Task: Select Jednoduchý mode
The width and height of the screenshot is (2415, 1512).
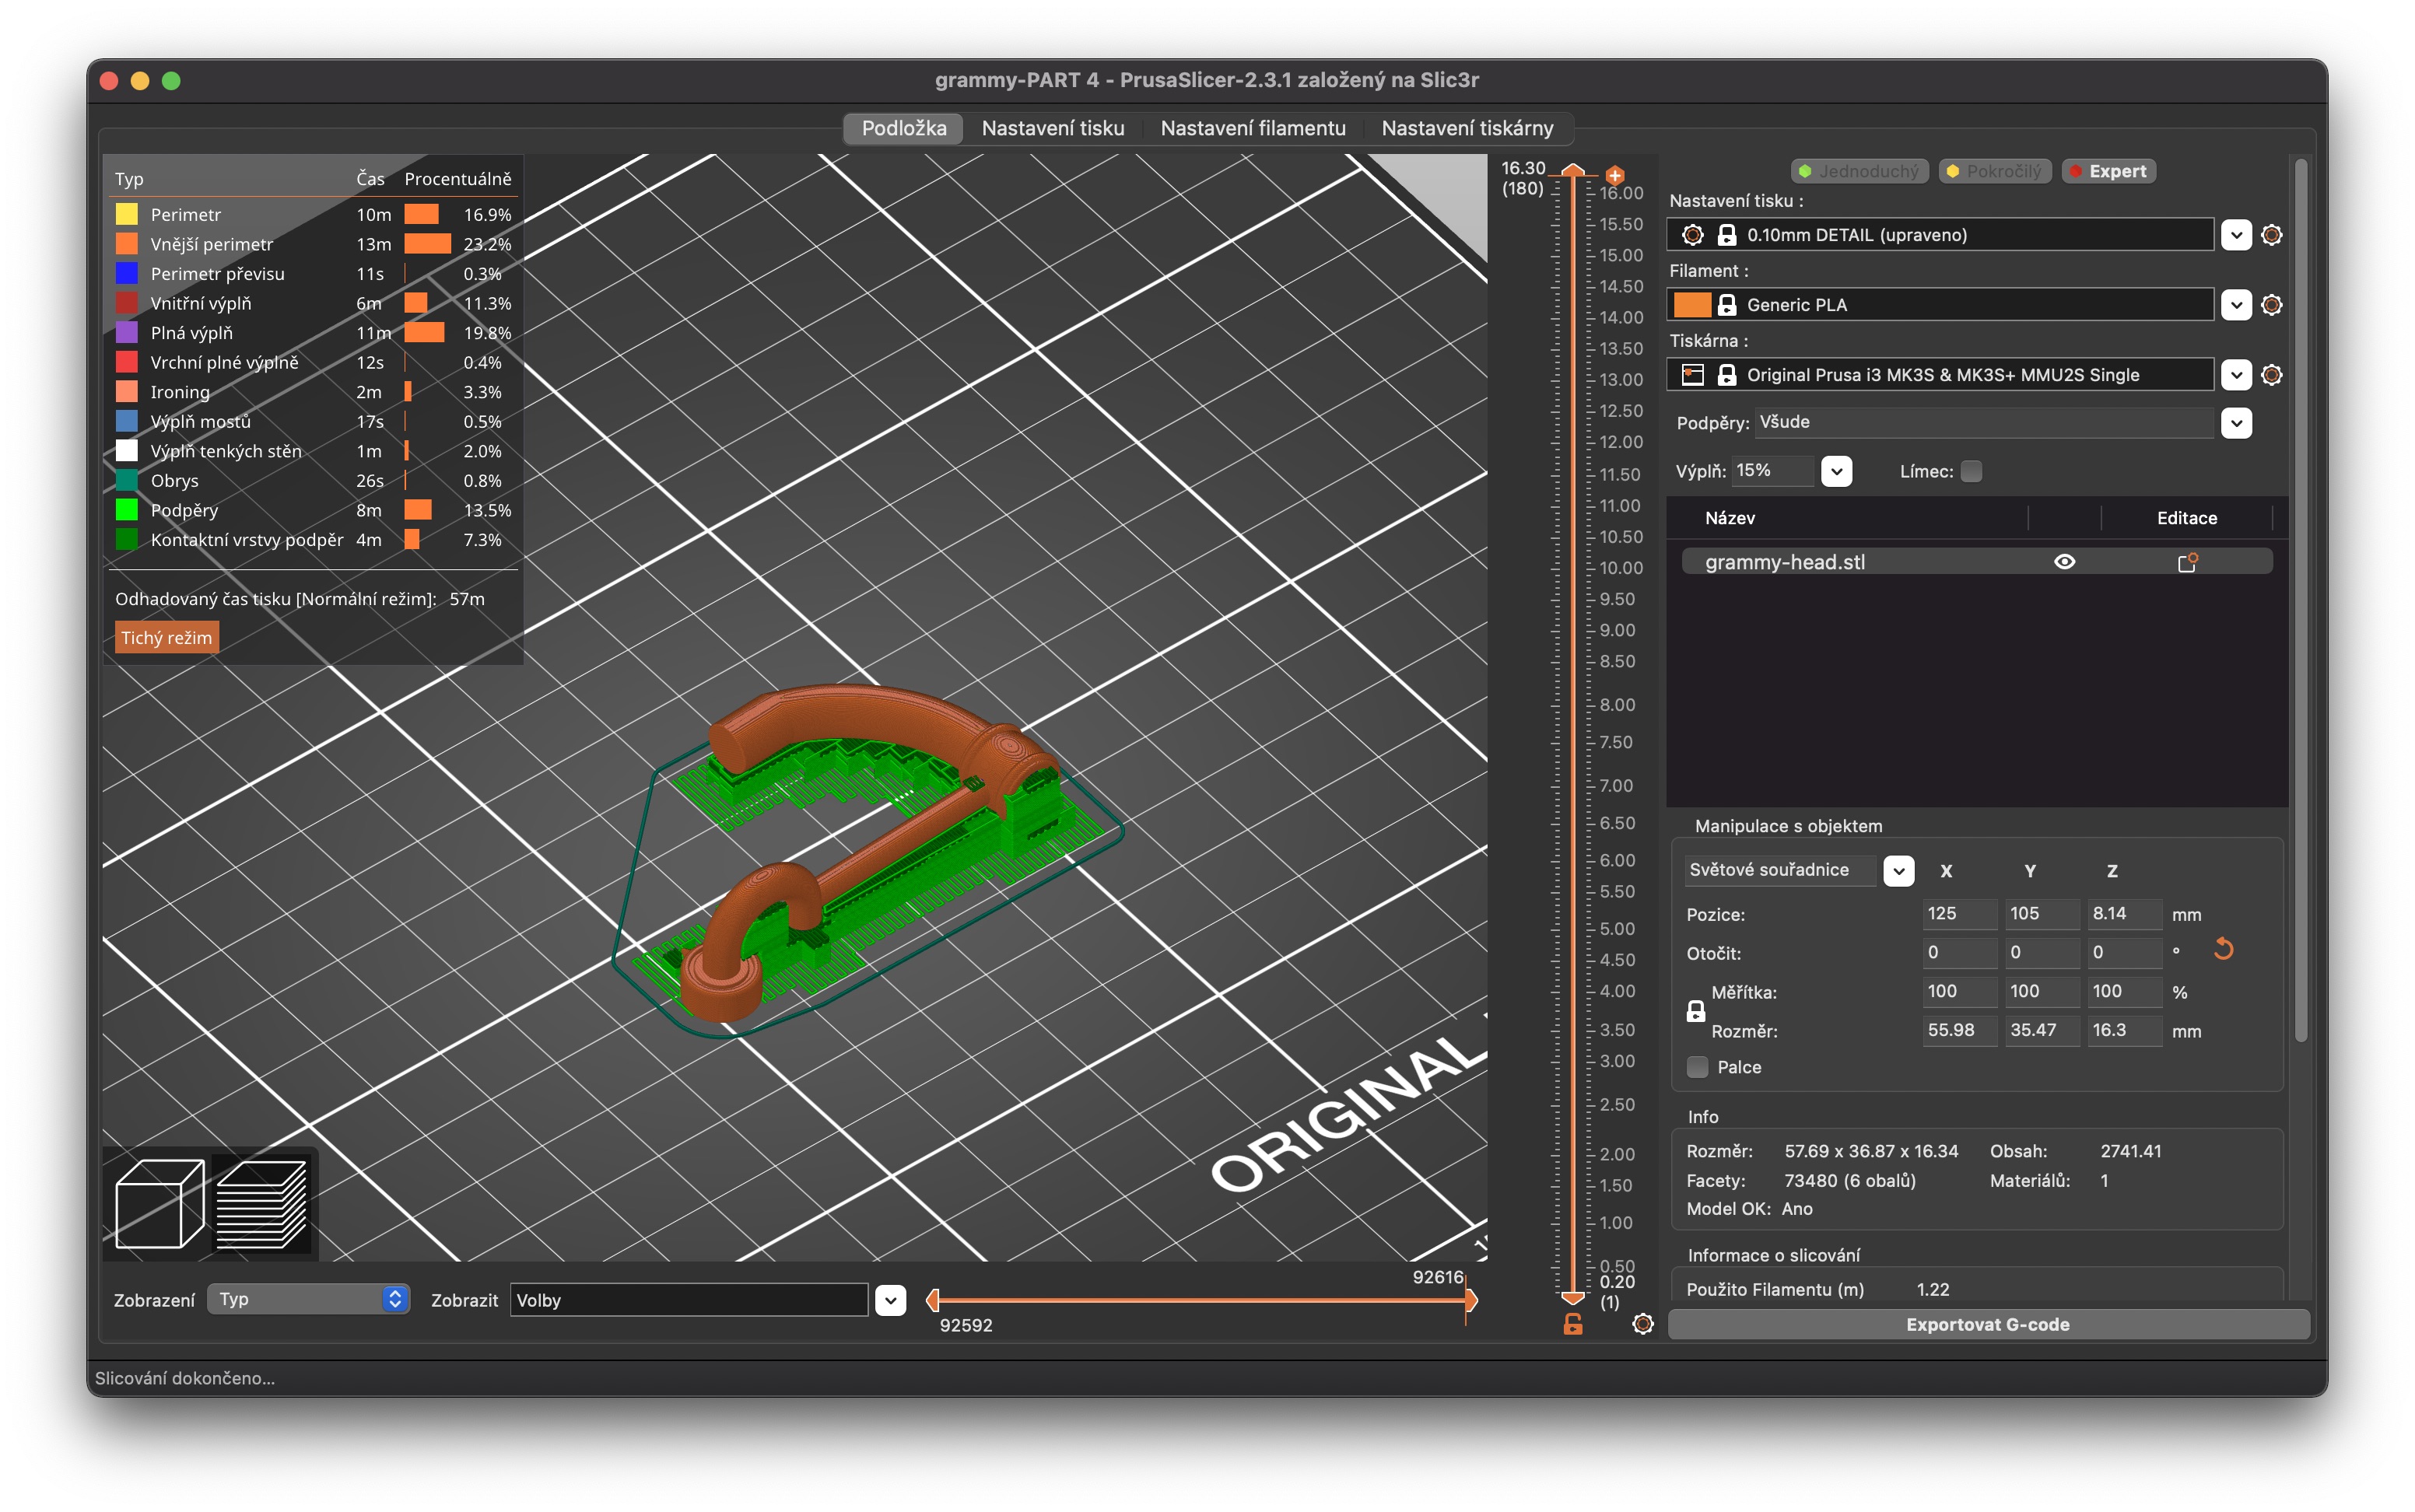Action: 1860,171
